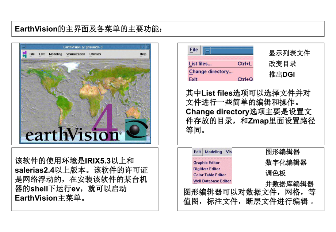Image resolution: width=336 pixels, height=232 pixels.
Task: Select Exit from the File menu
Action: coord(194,78)
